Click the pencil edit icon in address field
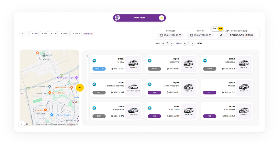The height and width of the screenshot is (147, 279). (221, 35)
